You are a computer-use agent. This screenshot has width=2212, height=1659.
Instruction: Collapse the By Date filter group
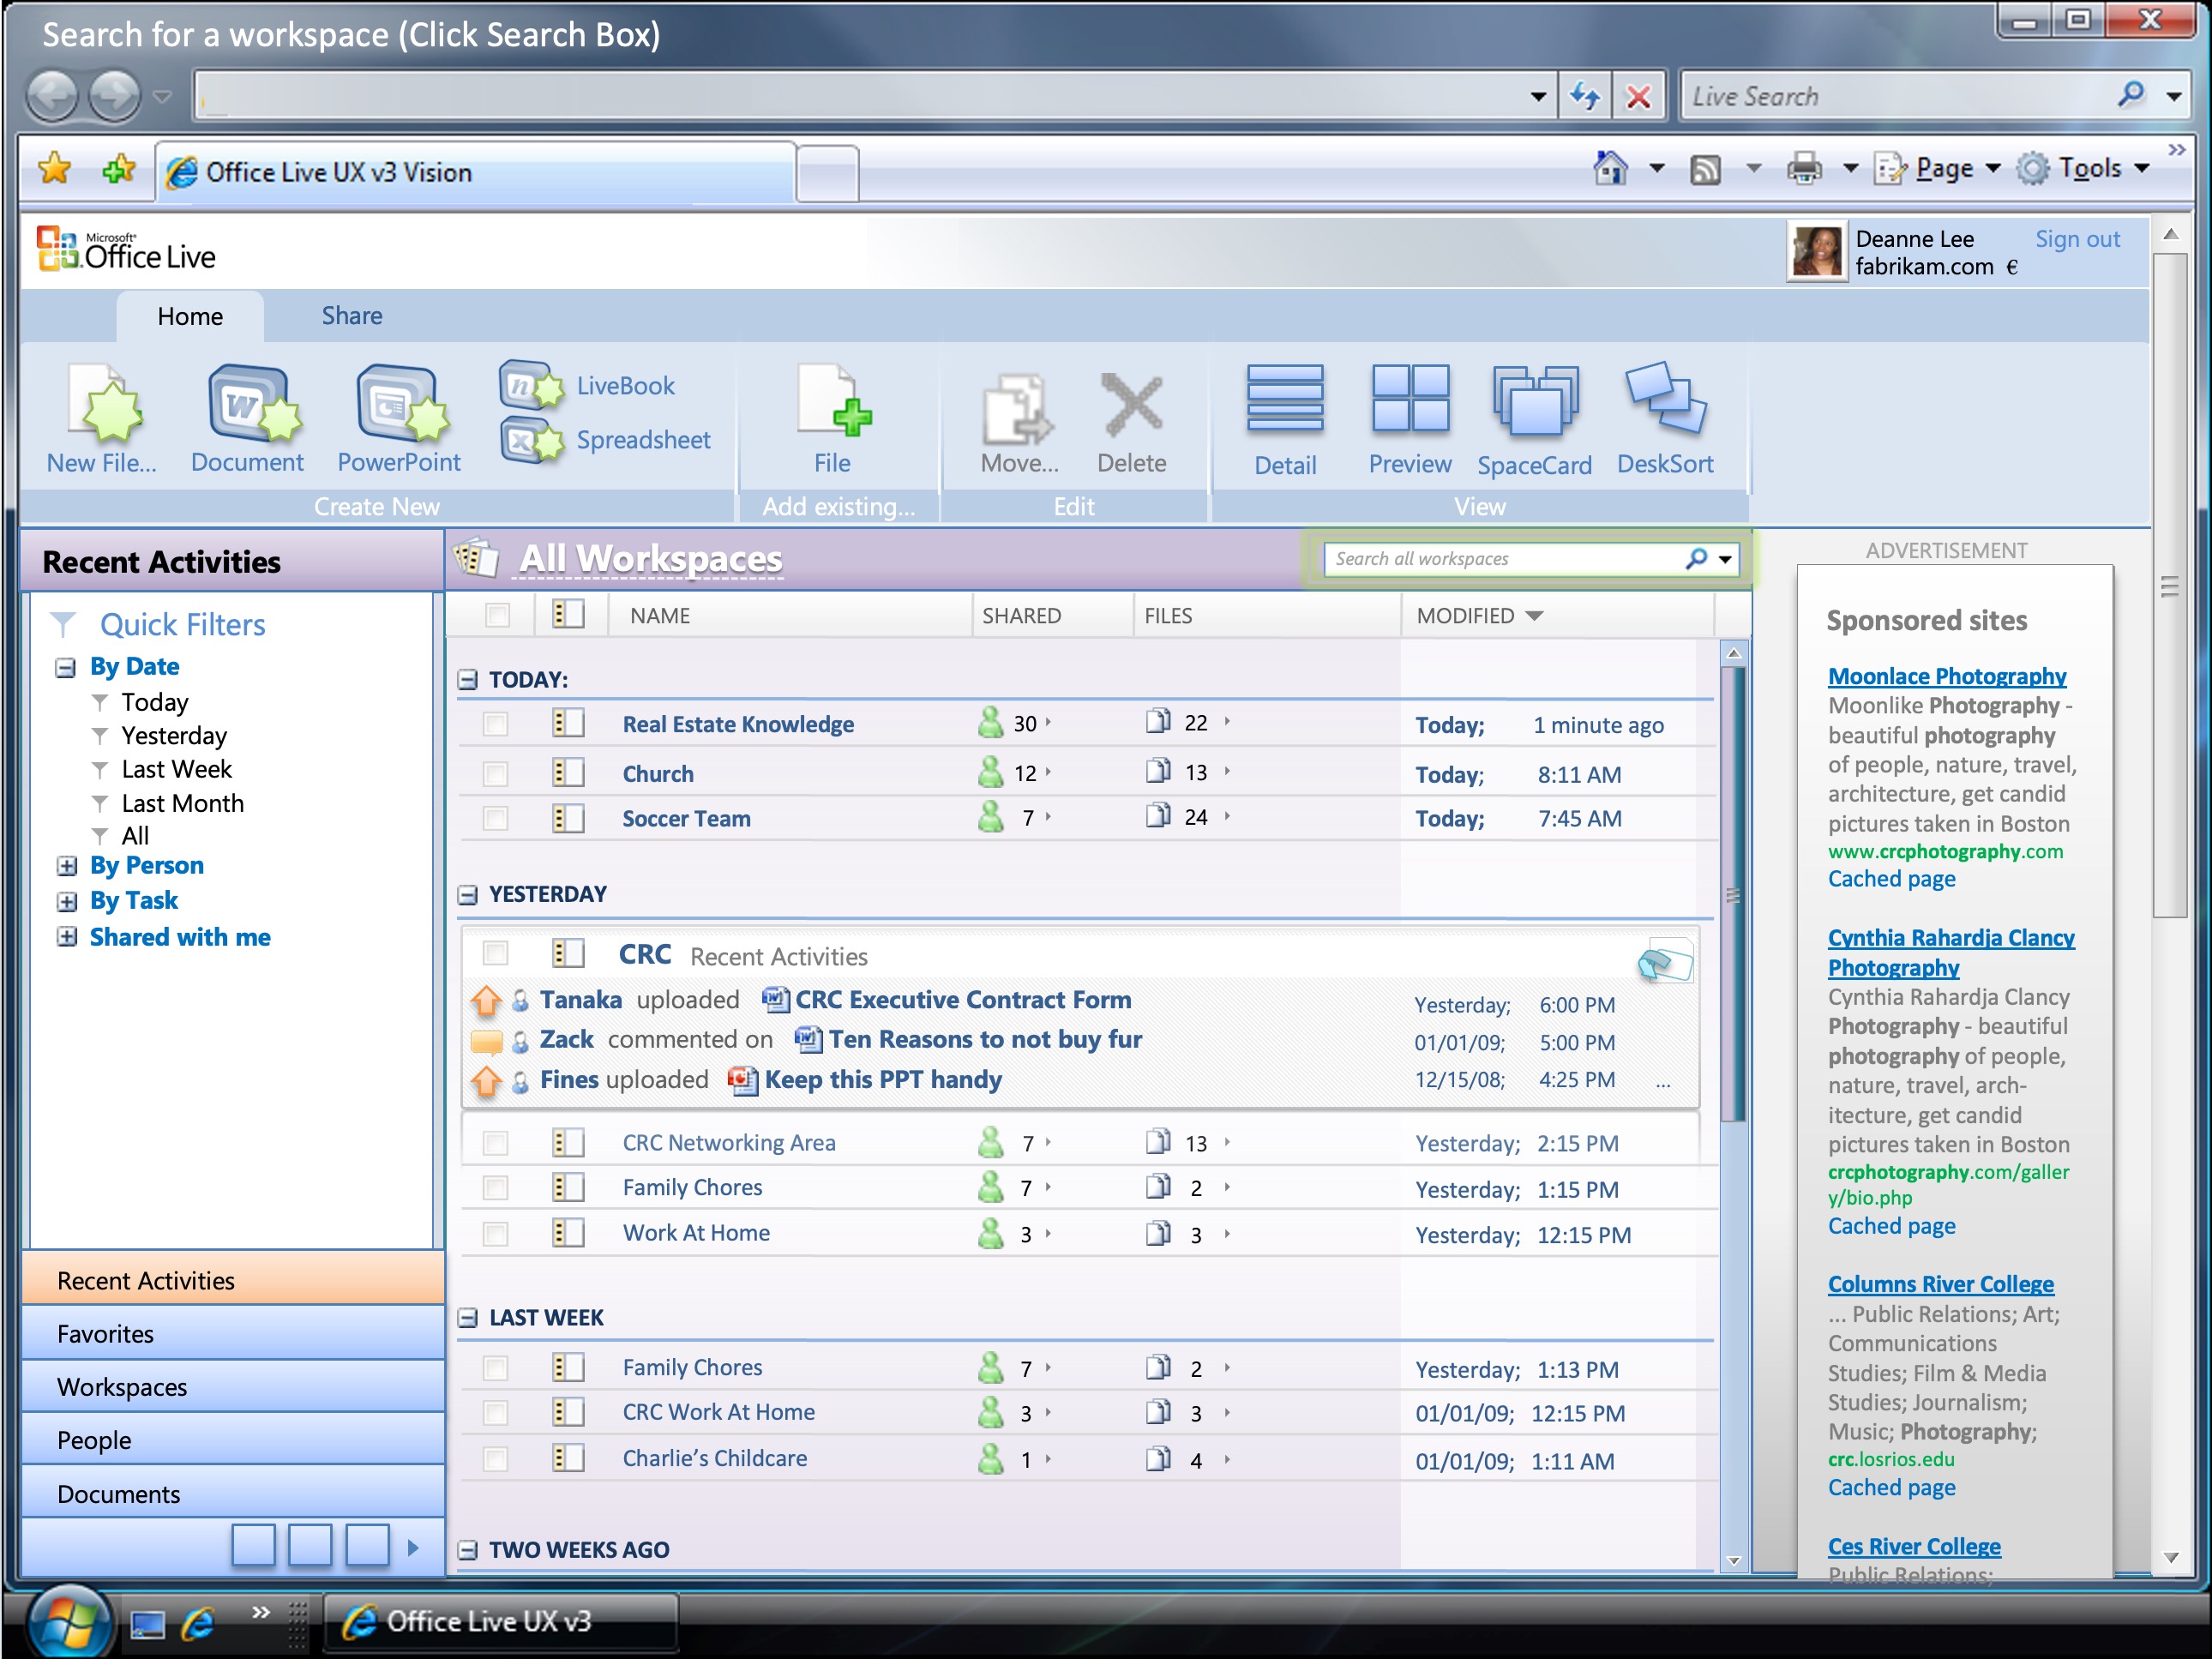pos(66,667)
